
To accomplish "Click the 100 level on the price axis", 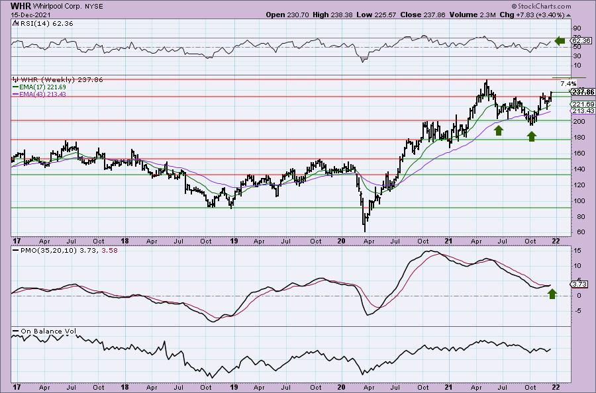I will [x=579, y=201].
